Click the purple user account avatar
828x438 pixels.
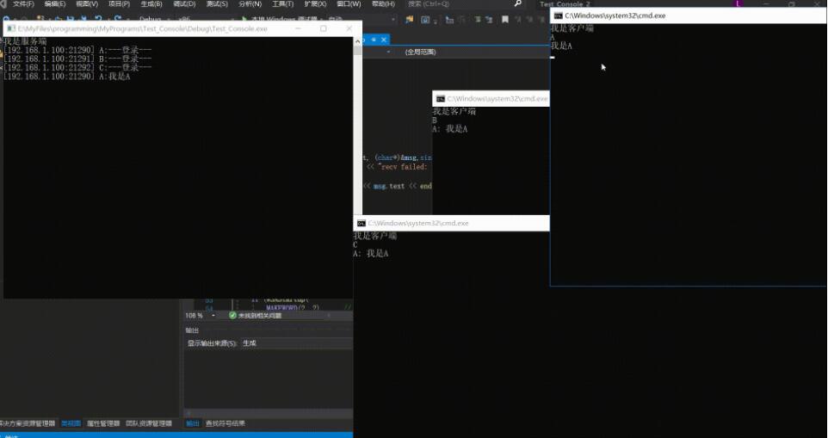(x=738, y=3)
